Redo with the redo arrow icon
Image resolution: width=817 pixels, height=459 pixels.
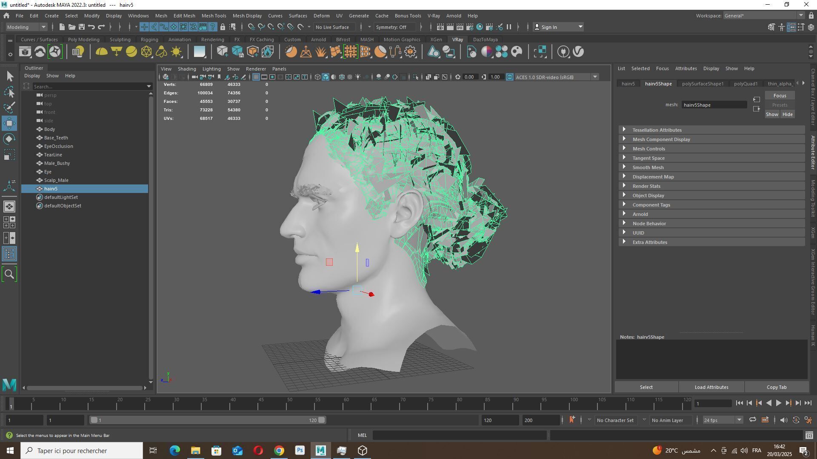pyautogui.click(x=101, y=27)
